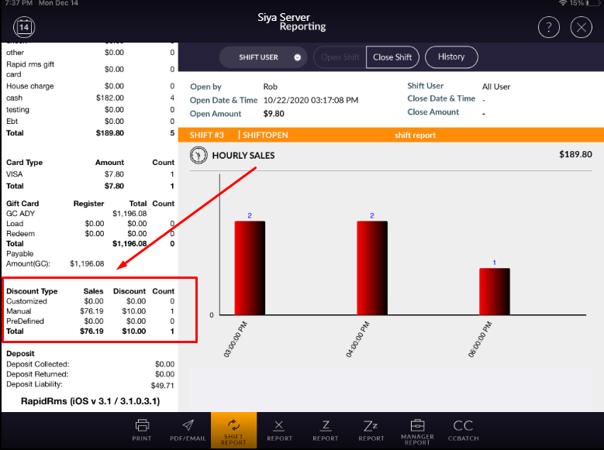Click the Shift User dropdown arrow
Viewport: 604px width, 450px height.
(x=297, y=57)
